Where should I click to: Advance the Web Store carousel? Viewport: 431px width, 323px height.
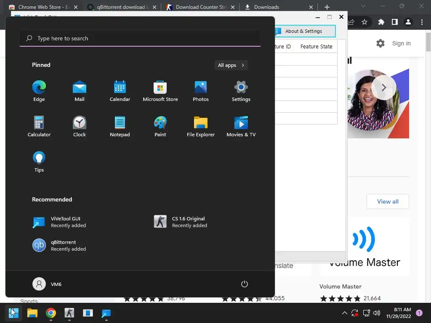(384, 87)
